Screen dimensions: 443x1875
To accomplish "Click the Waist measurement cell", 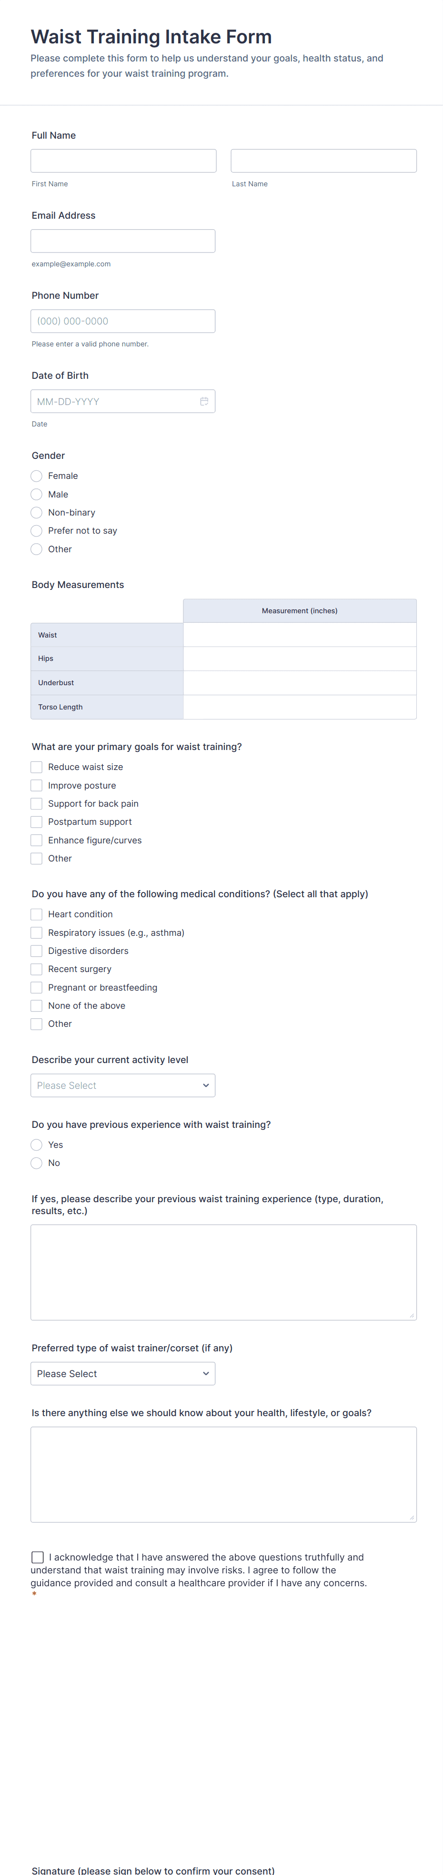I will tap(300, 635).
